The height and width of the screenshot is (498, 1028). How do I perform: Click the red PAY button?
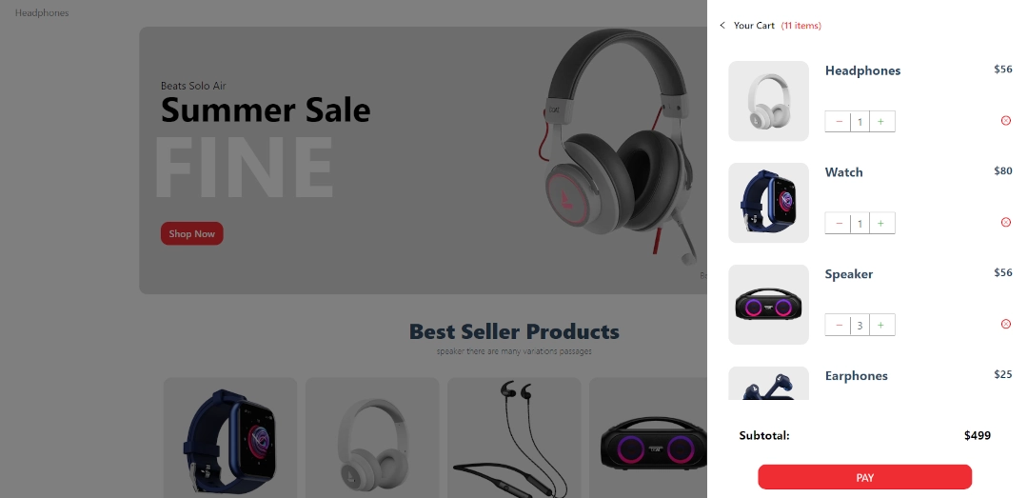(x=864, y=477)
